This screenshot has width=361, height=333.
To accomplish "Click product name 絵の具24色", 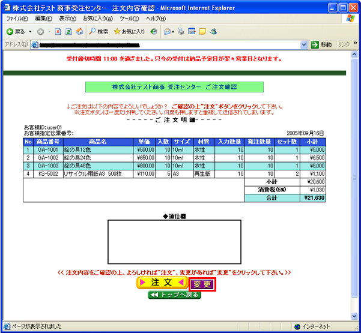I will [x=77, y=158].
